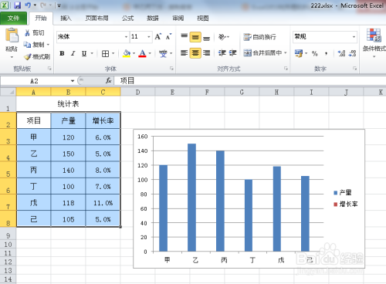
Task: Increase font size with the large A icon
Action: [x=158, y=37]
